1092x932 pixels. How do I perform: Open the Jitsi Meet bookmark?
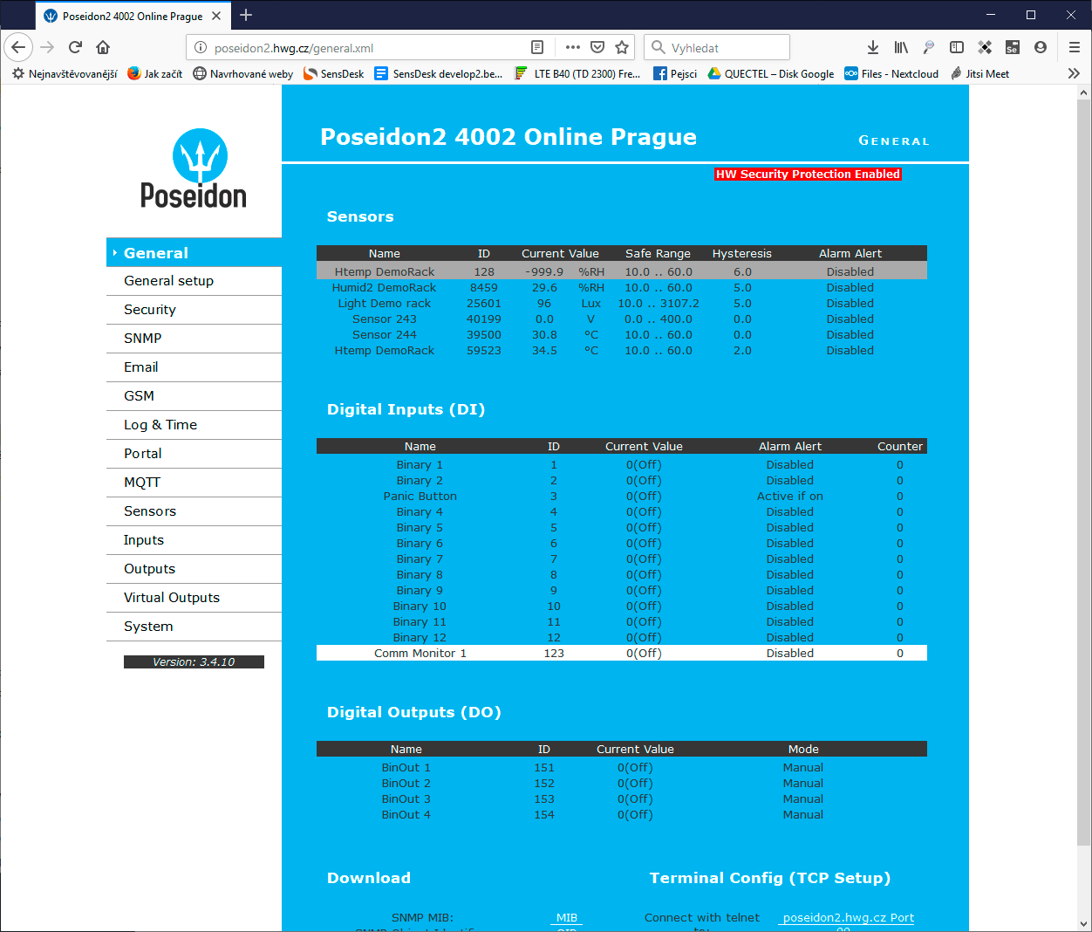click(979, 73)
